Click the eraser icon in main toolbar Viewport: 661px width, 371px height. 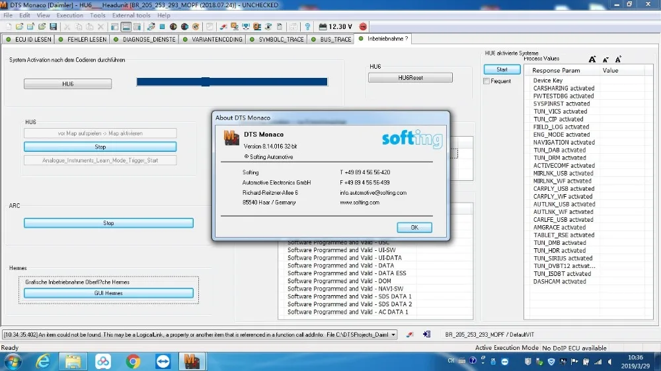click(x=223, y=26)
